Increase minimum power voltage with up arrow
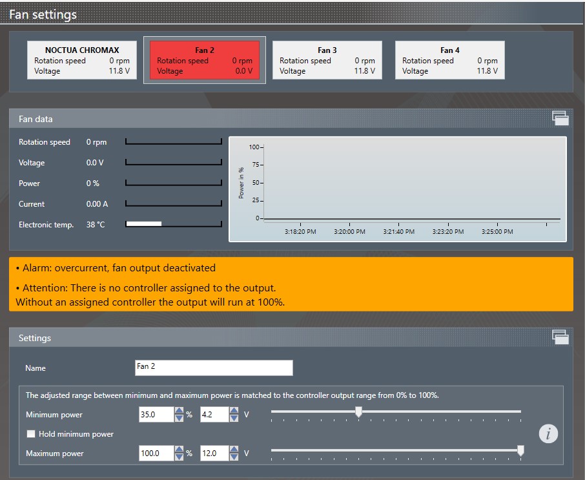 pyautogui.click(x=234, y=411)
